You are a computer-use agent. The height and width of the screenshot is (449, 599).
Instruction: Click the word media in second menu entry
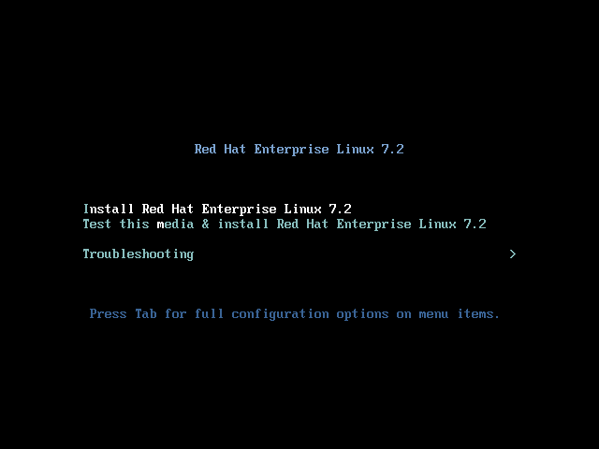pyautogui.click(x=175, y=224)
